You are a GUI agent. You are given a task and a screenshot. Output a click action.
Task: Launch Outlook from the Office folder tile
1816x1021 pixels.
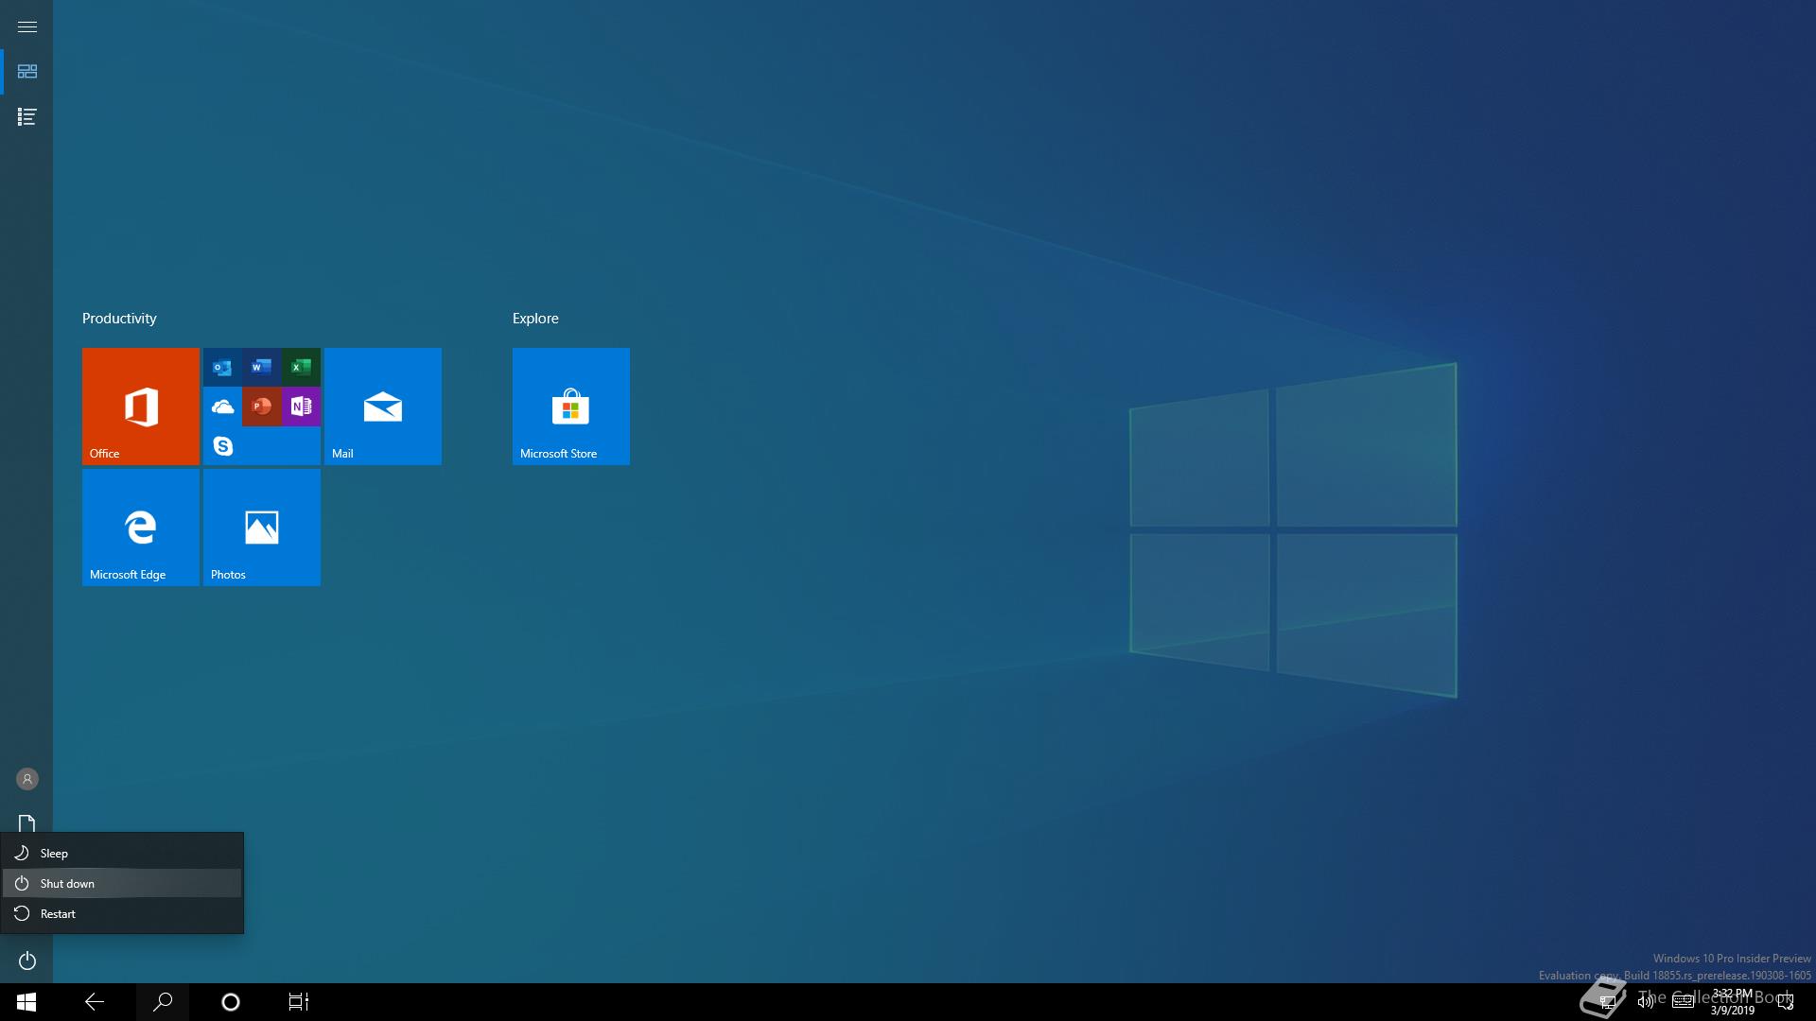[x=222, y=367]
